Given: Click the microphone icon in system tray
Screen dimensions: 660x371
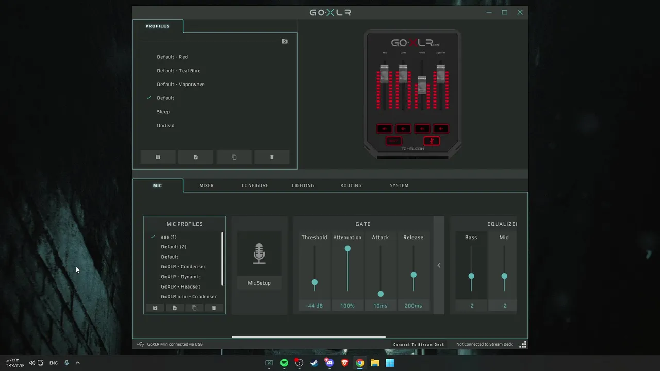Looking at the screenshot, I should click(67, 363).
